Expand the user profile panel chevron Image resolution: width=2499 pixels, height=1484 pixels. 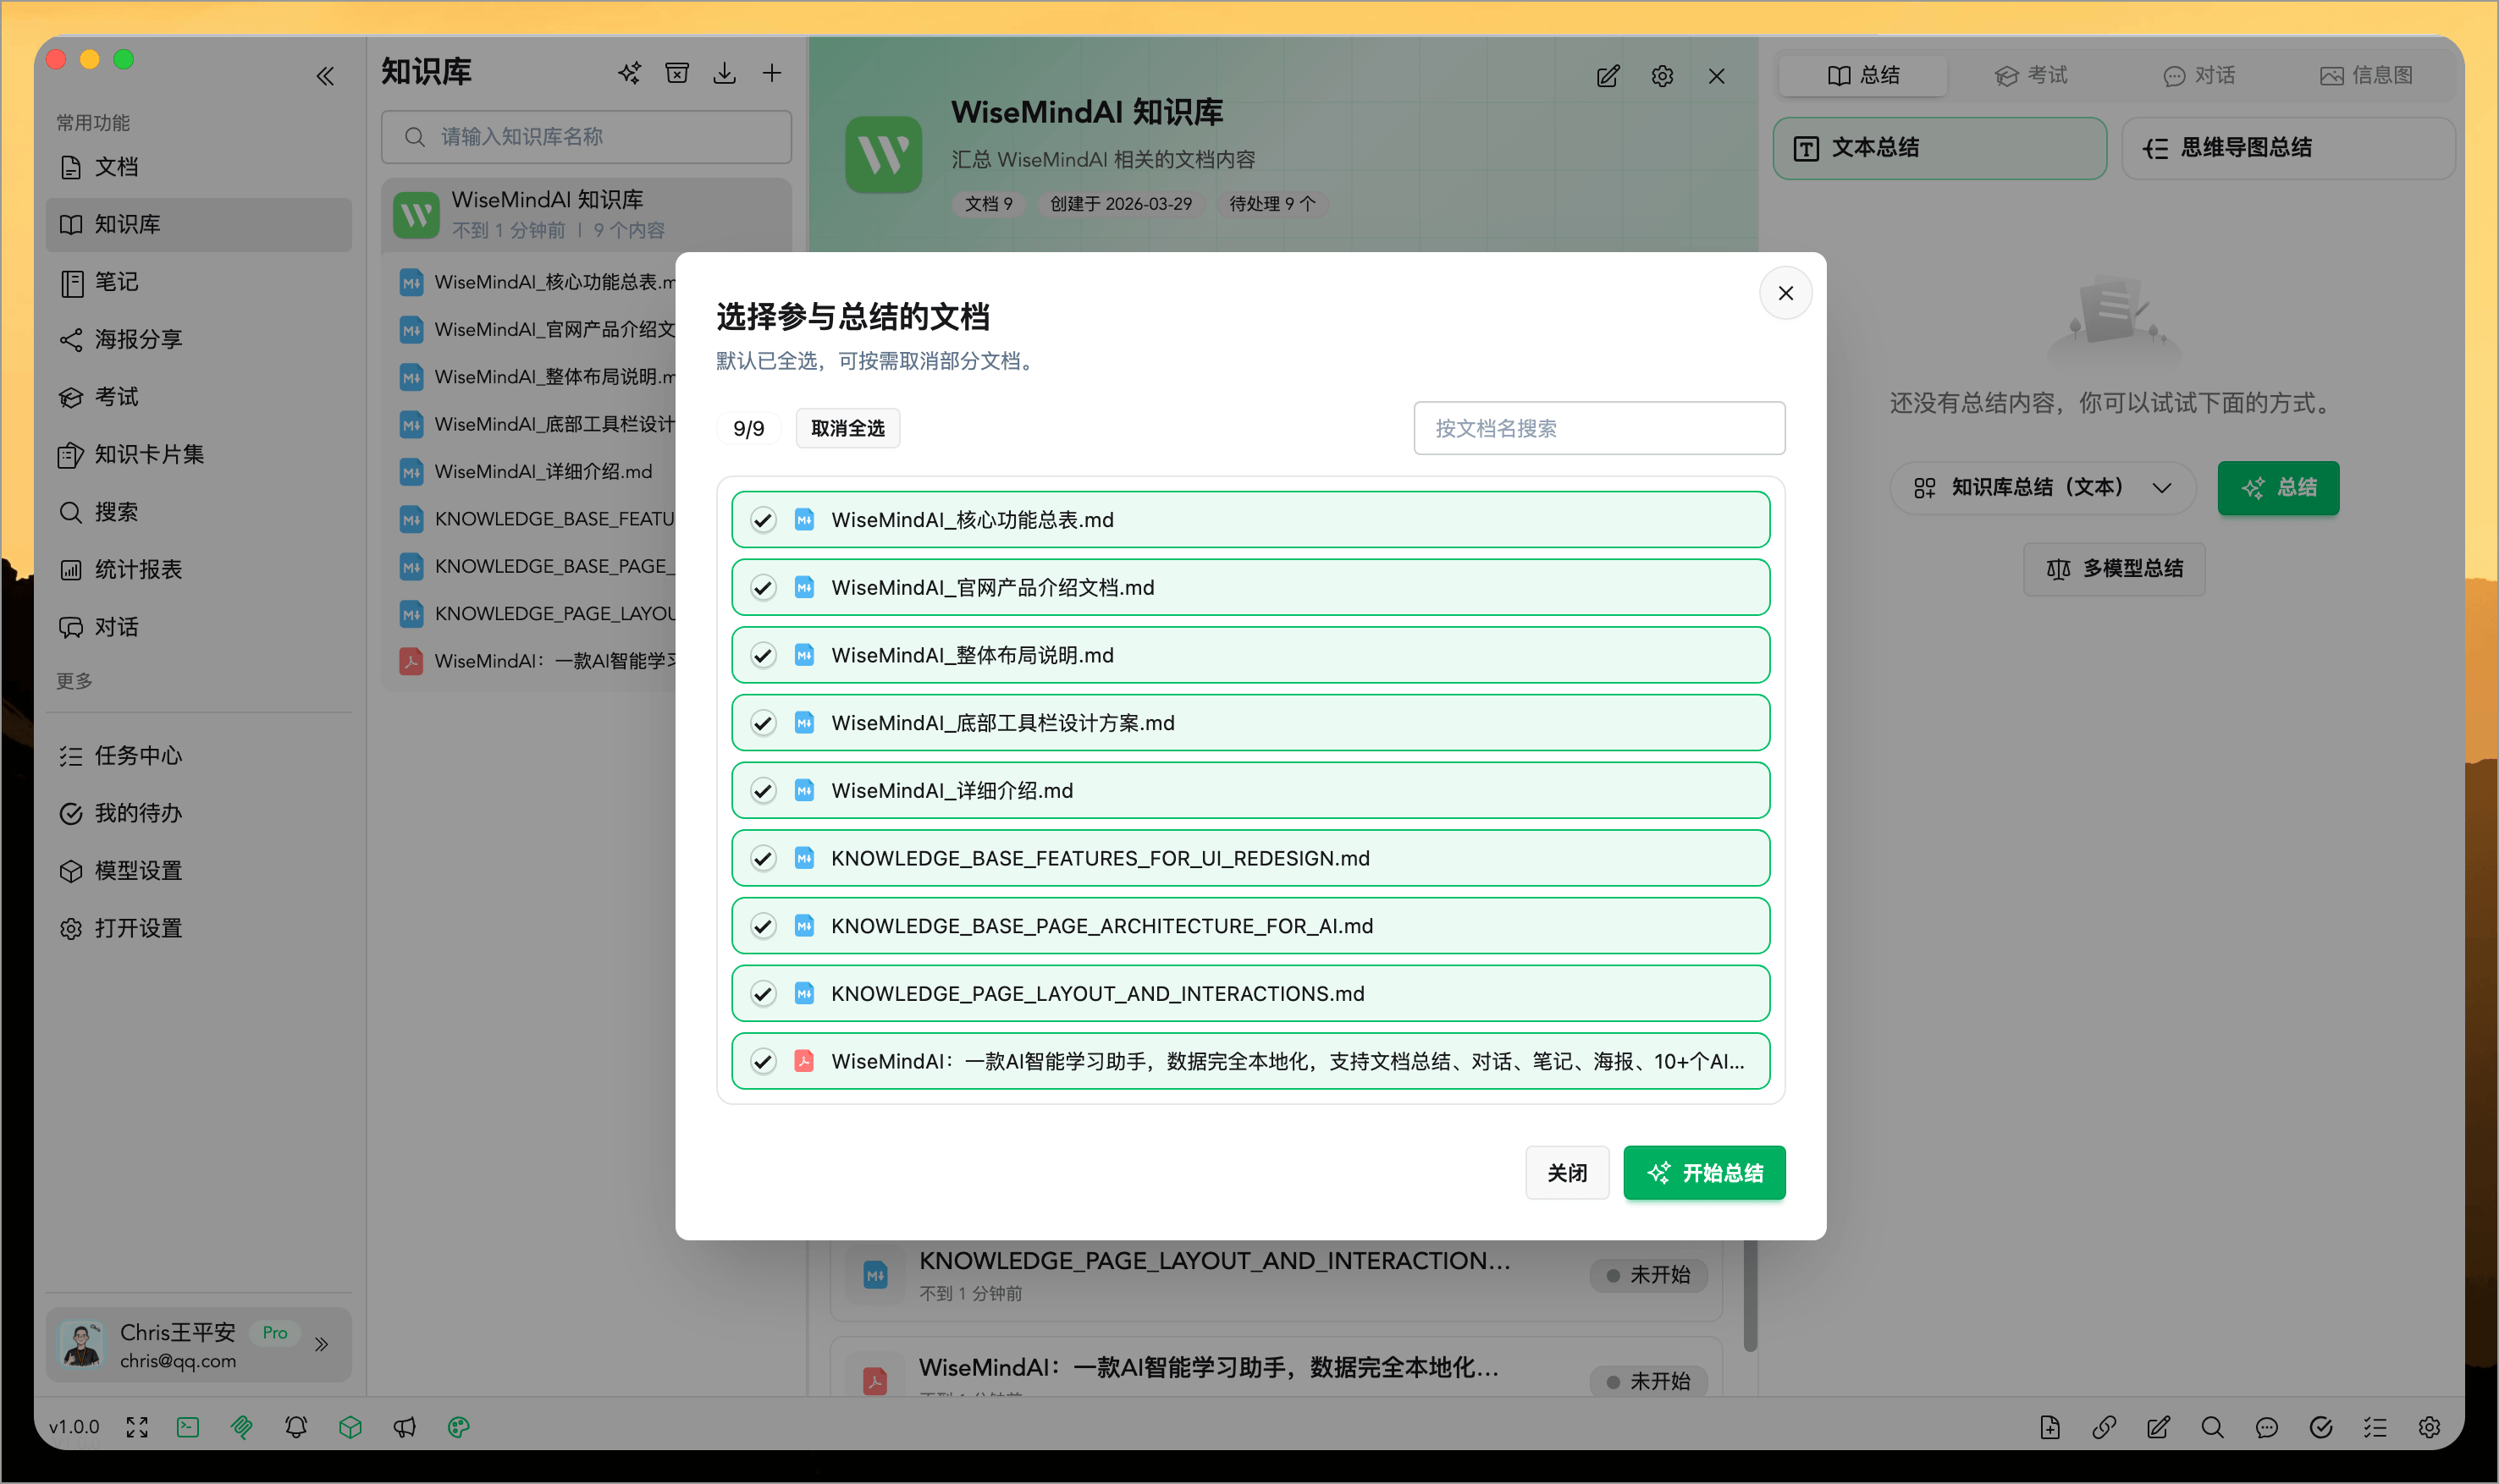coord(321,1345)
